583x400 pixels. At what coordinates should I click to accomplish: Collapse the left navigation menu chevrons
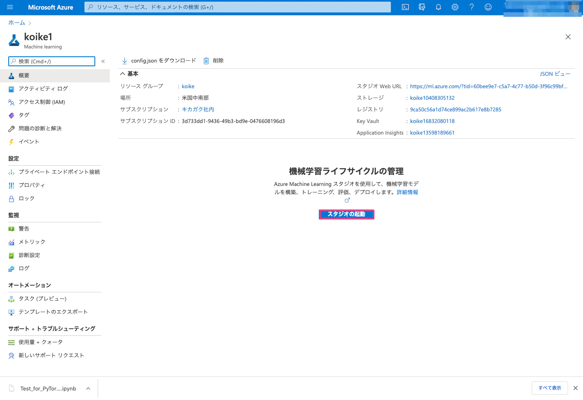(103, 61)
